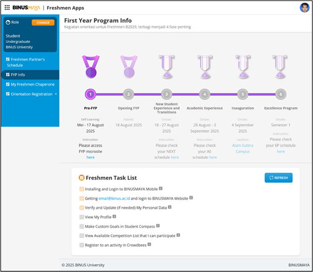This screenshot has width=313, height=272.
Task: Select the FYP Info menu item
Action: pyautogui.click(x=30, y=74)
